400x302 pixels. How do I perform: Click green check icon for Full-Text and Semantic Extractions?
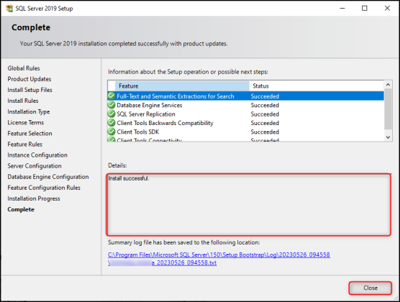tap(112, 96)
